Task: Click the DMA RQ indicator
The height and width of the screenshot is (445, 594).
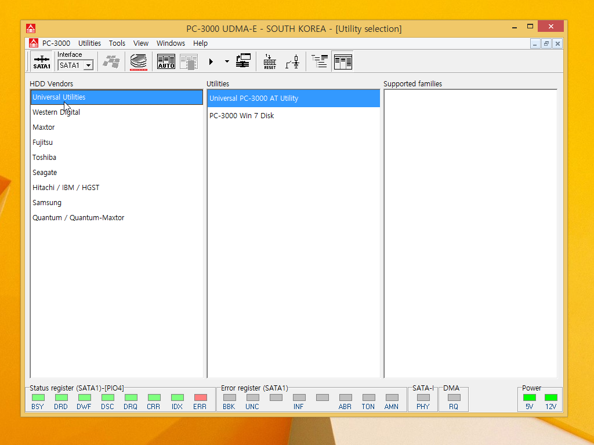Action: [x=454, y=397]
